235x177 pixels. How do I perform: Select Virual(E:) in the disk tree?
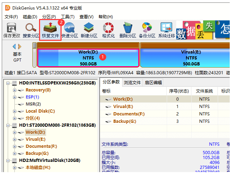click(x=35, y=139)
